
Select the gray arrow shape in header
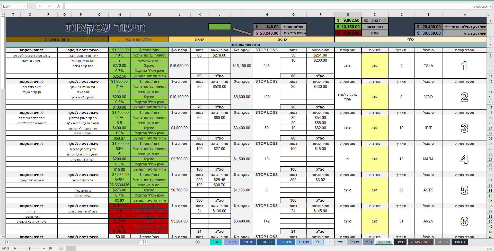tap(242, 31)
